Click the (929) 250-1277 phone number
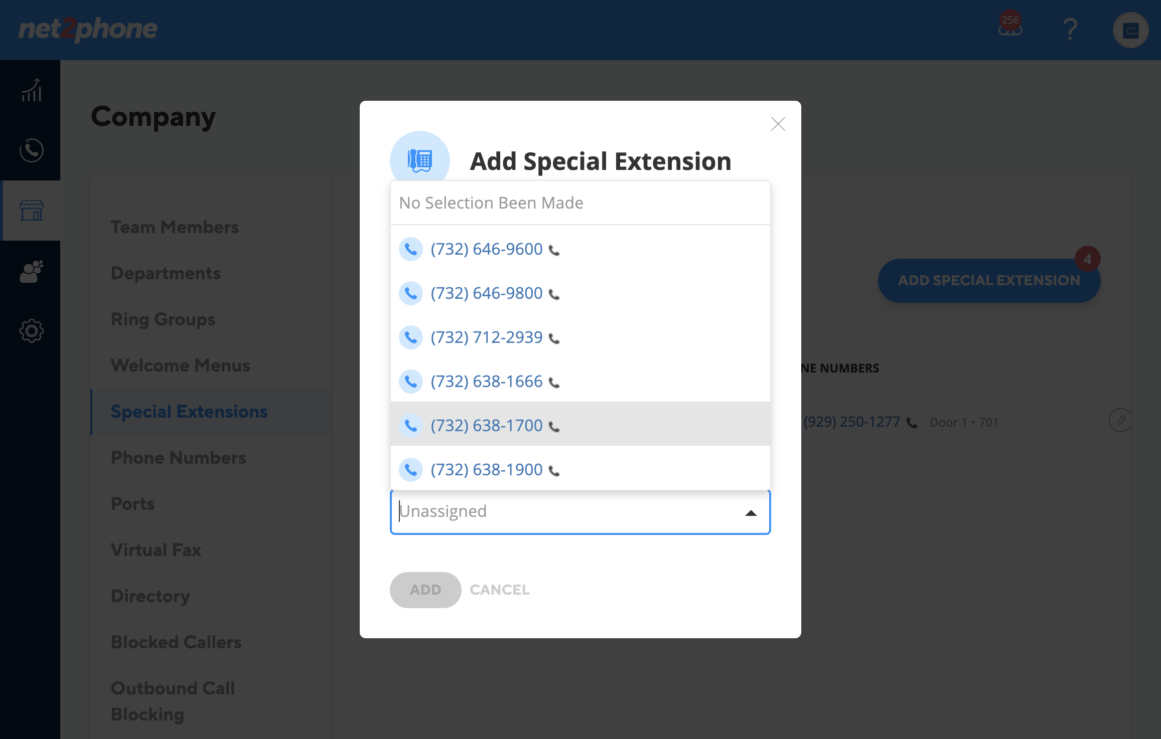1161x739 pixels. (x=851, y=422)
